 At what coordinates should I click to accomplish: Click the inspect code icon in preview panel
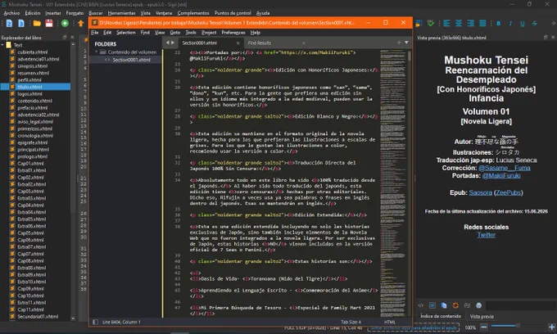[421, 305]
